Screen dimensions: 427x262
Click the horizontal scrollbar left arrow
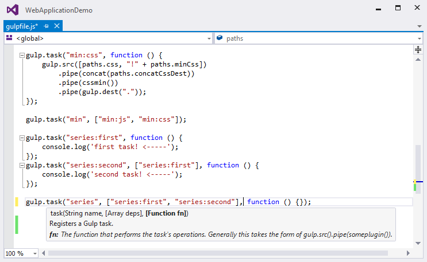coord(44,253)
